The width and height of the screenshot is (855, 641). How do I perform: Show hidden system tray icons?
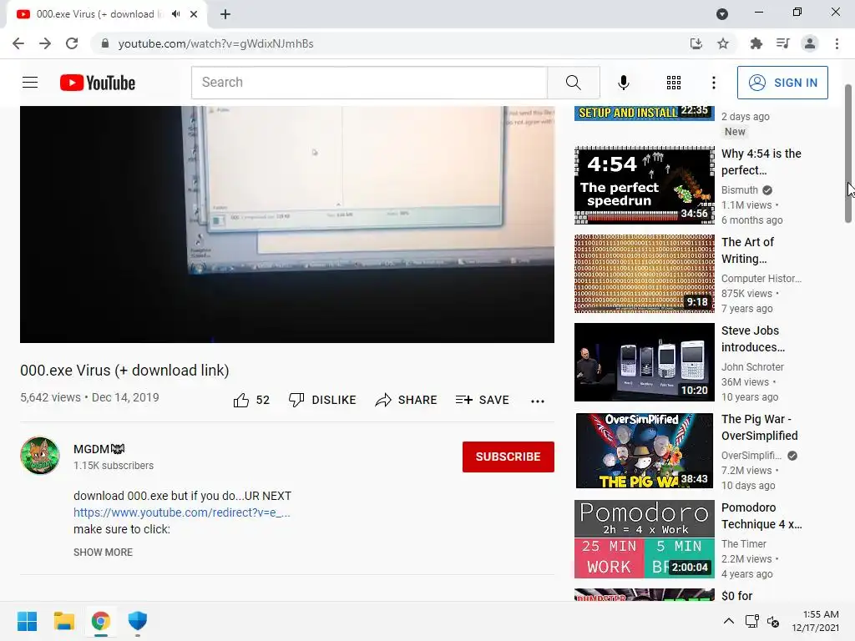(728, 621)
